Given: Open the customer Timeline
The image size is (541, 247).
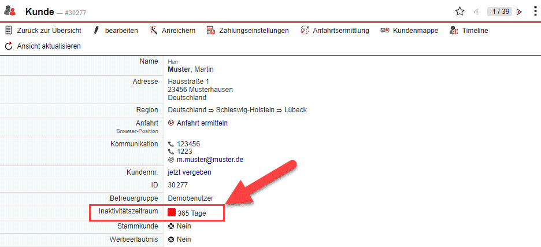Looking at the screenshot, I should pyautogui.click(x=469, y=30).
